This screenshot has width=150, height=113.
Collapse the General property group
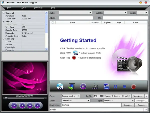[3, 13]
